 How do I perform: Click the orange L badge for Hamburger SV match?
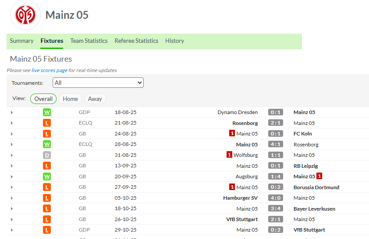47,198
